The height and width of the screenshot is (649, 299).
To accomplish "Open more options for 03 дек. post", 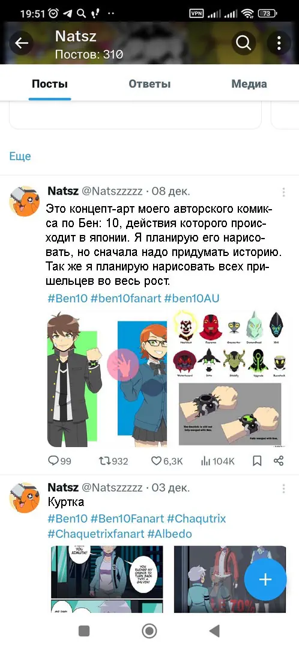I will click(x=284, y=489).
